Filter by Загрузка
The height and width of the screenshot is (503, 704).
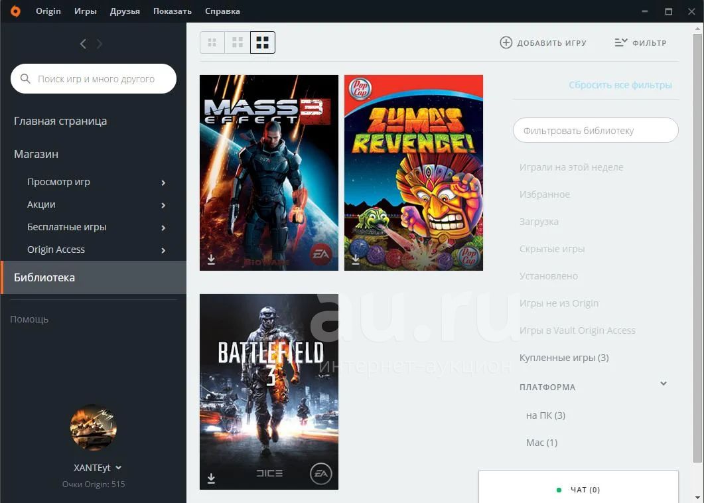click(539, 222)
